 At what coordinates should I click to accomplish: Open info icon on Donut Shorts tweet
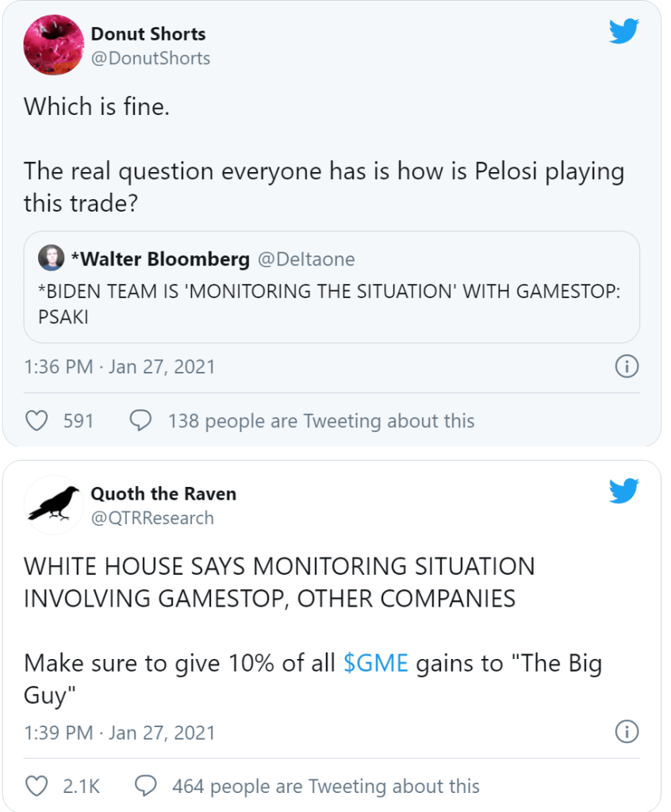(627, 366)
